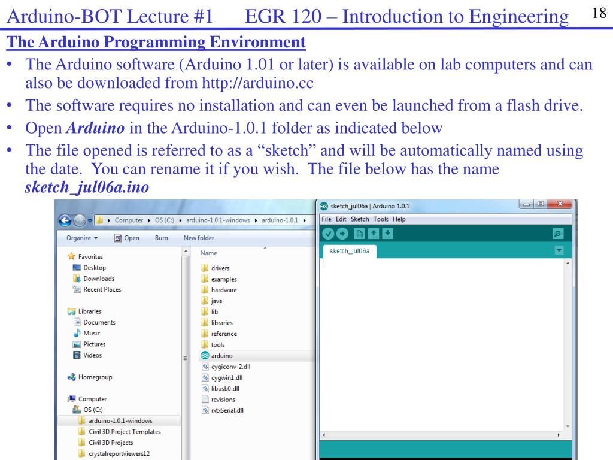
Task: Open the recent locations dropdown beside Forward
Action: pos(90,220)
